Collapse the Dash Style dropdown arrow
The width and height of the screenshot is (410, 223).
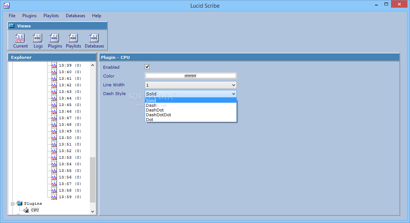pos(234,94)
